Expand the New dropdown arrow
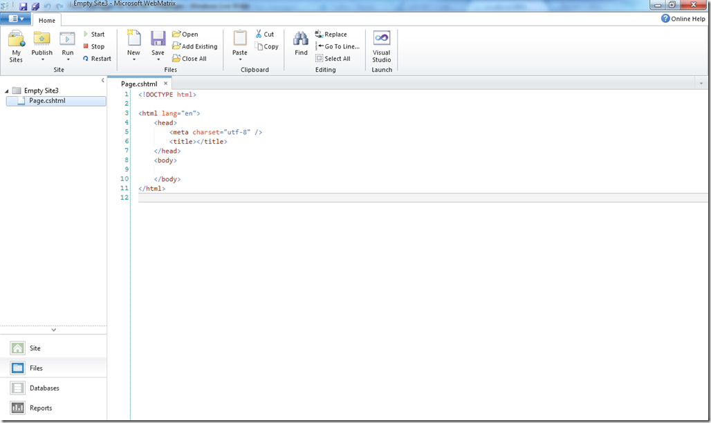 click(x=134, y=59)
